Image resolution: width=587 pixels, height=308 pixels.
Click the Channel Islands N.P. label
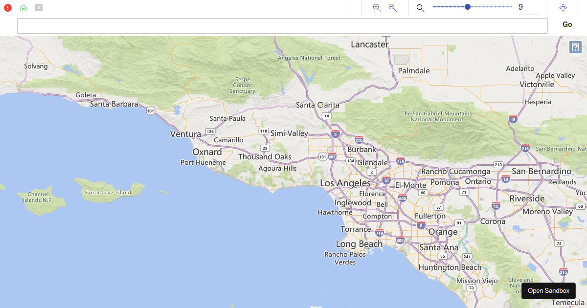click(x=38, y=197)
